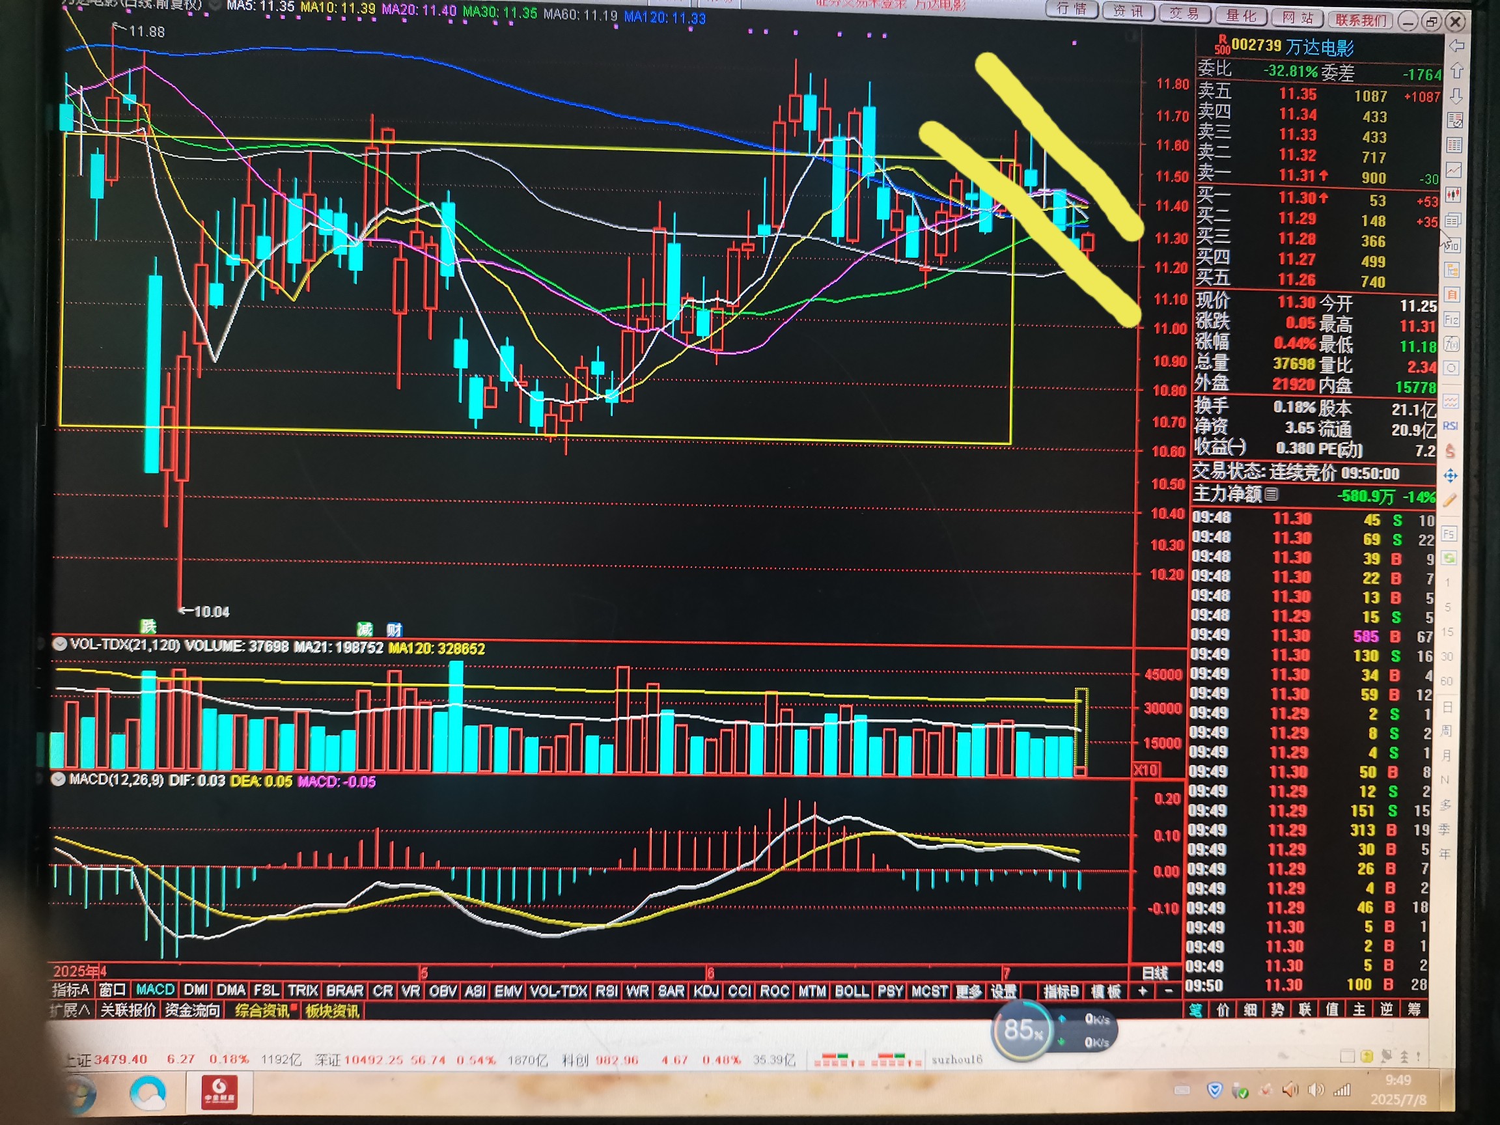Viewport: 1500px width, 1125px height.
Task: Open the candlestick chart icon in sidebar
Action: point(1453,195)
